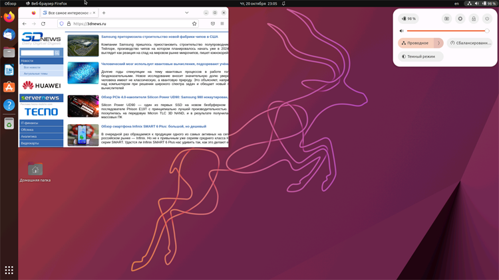Toggle the Проводное wired connection
The height and width of the screenshot is (280, 499).
pyautogui.click(x=416, y=43)
